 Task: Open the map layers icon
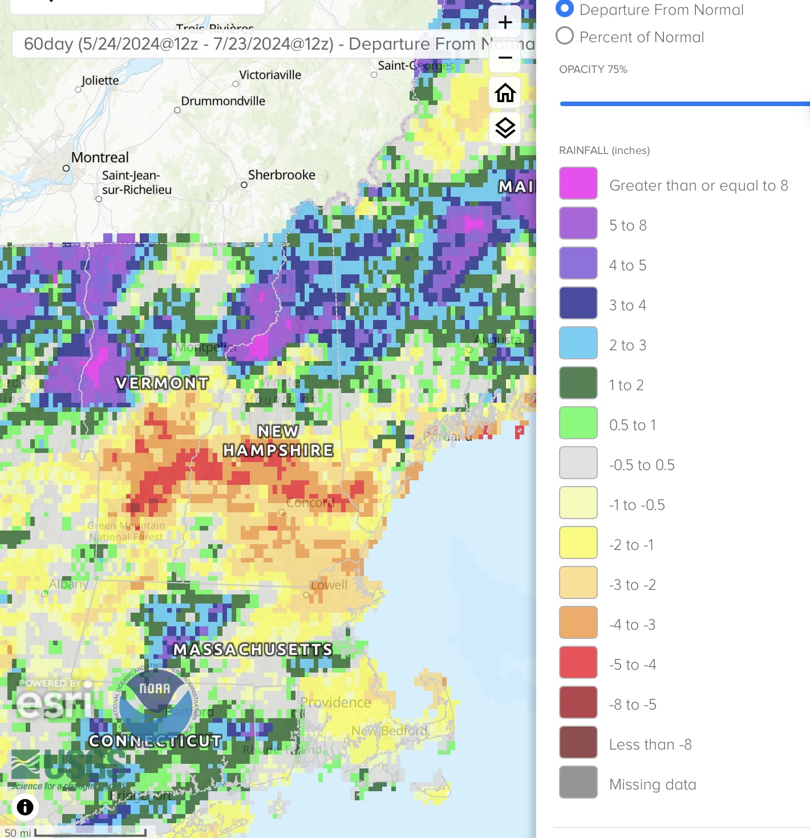pyautogui.click(x=505, y=128)
